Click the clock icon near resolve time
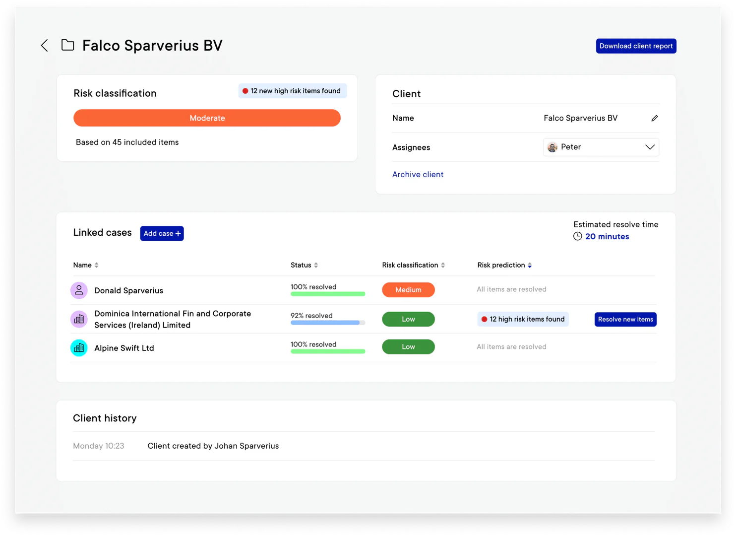 point(578,237)
